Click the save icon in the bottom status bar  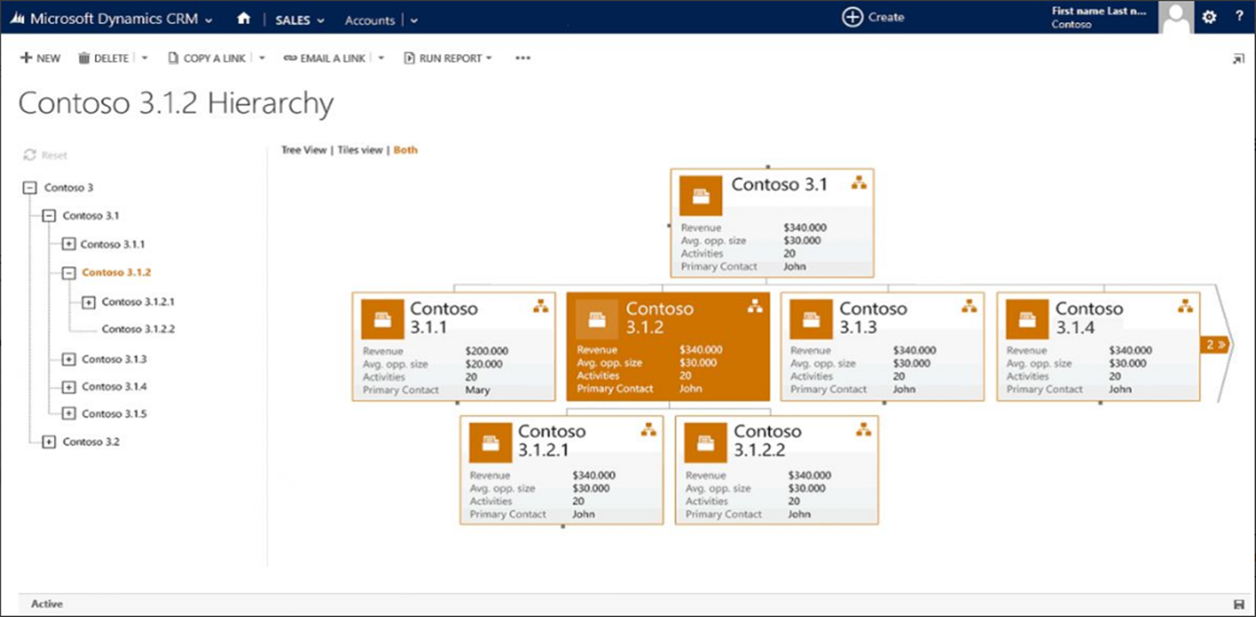(x=1241, y=603)
